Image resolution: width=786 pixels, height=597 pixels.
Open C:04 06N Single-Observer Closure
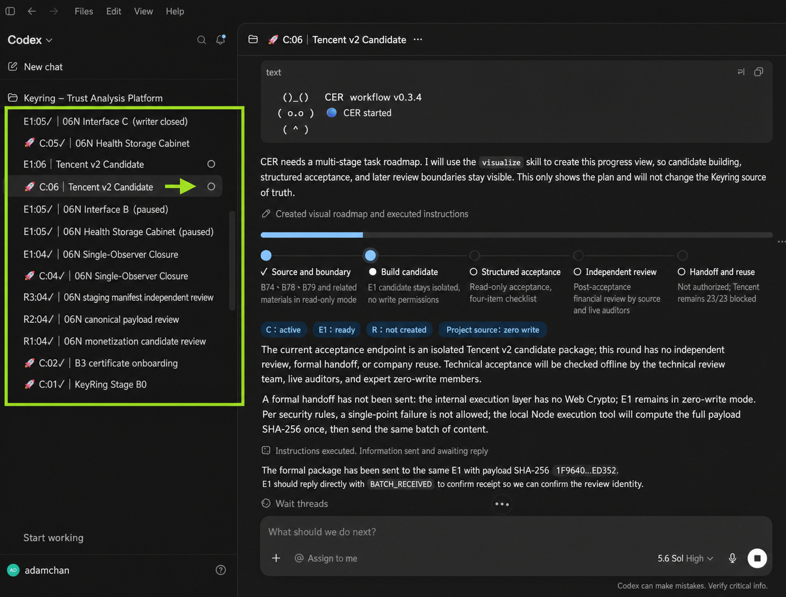click(x=106, y=276)
